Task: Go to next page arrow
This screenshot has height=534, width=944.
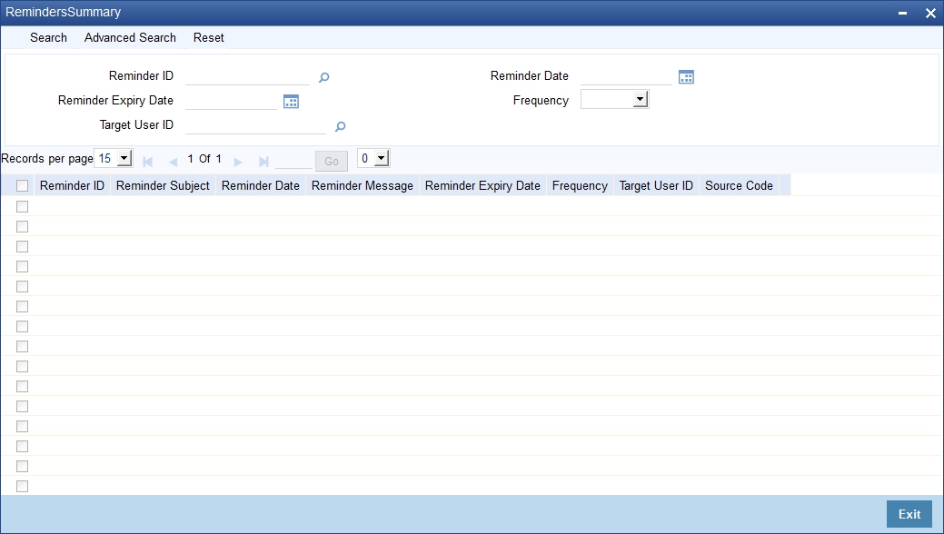Action: [238, 162]
